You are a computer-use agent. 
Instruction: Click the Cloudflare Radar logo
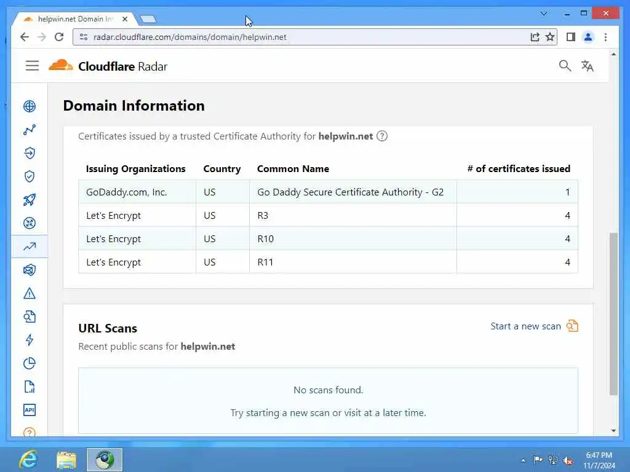108,66
